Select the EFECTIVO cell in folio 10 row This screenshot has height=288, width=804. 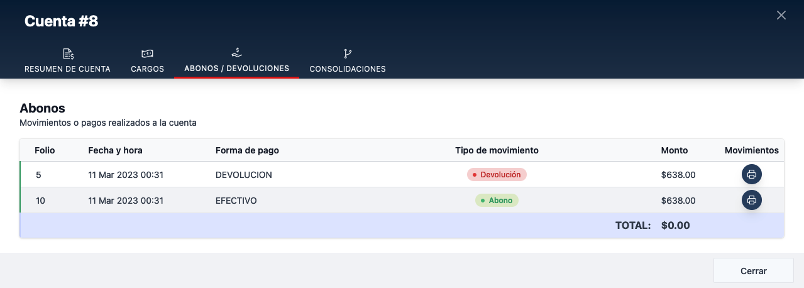coord(236,201)
